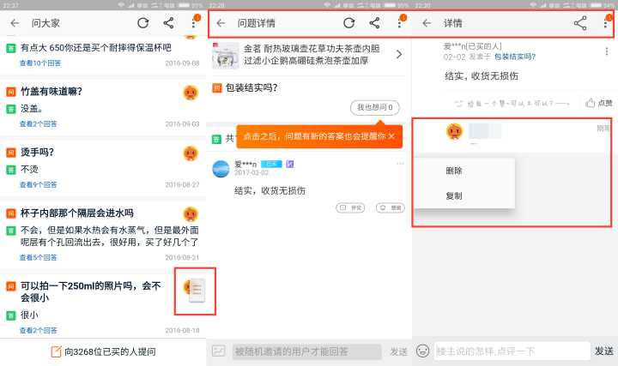Open 包装结实吗? link in 详情

515,57
